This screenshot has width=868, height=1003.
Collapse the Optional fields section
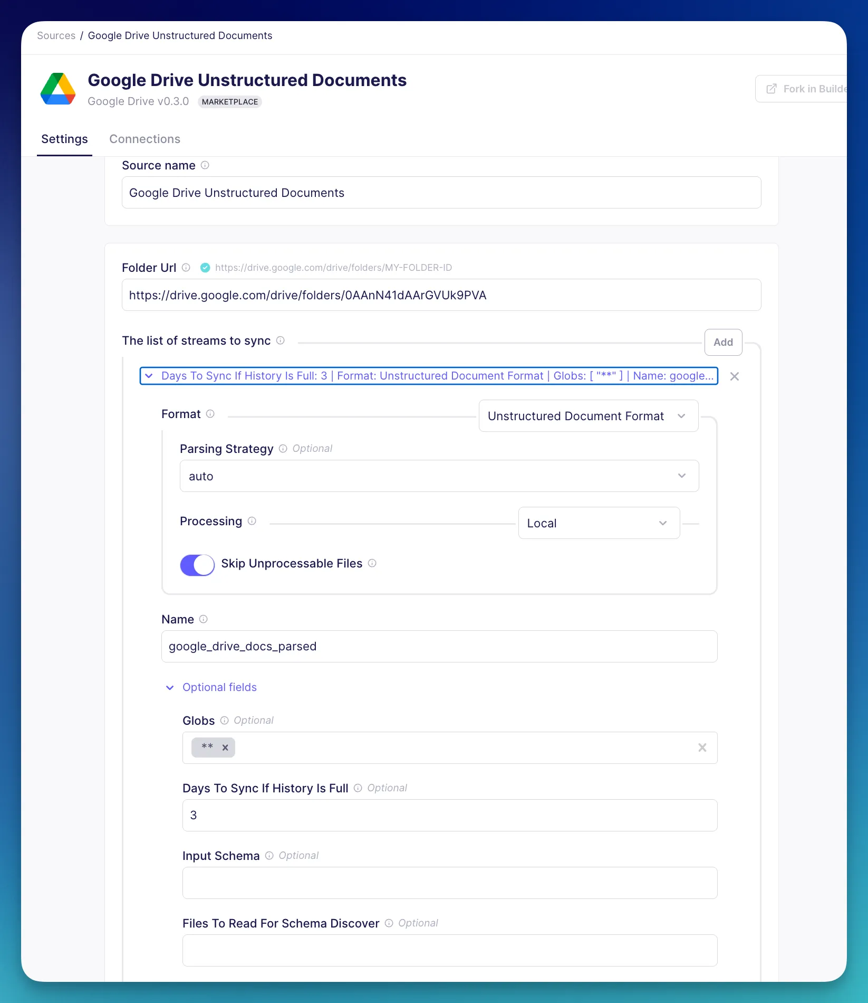point(211,687)
